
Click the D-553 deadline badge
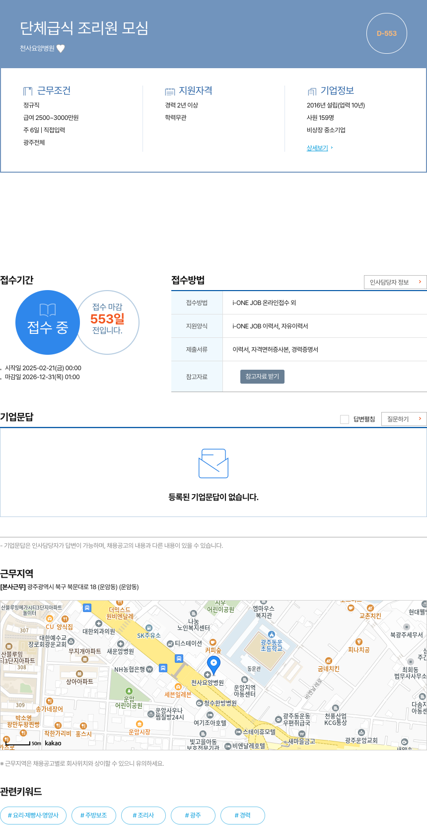point(387,33)
